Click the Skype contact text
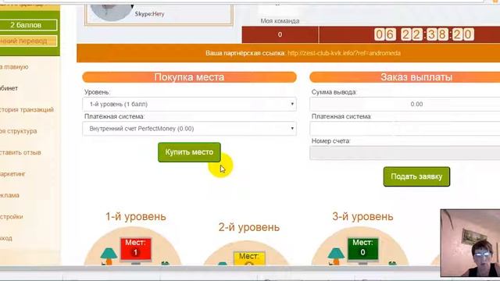This screenshot has width=500, height=281. pyautogui.click(x=149, y=14)
